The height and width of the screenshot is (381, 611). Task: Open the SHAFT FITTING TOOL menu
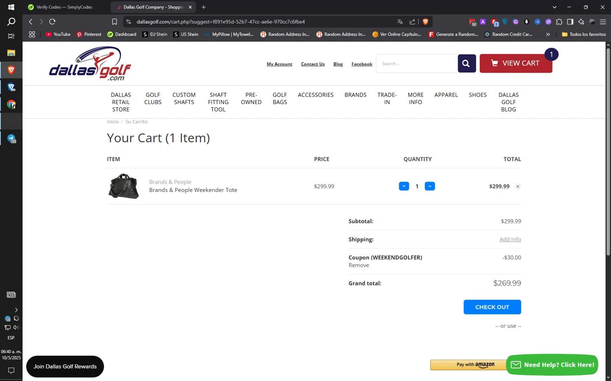[x=218, y=102]
